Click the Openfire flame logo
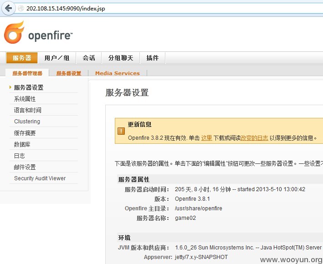The width and height of the screenshot is (323, 264). [x=14, y=32]
